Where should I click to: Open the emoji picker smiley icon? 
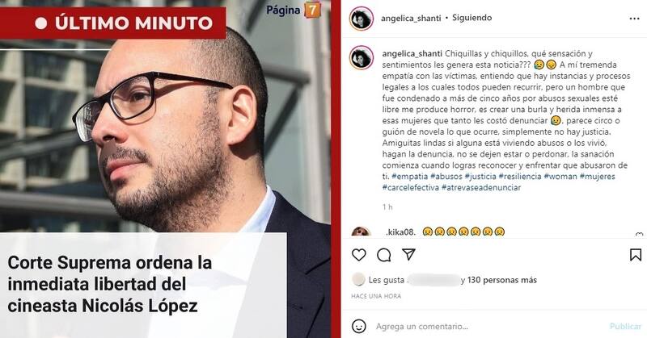(358, 326)
